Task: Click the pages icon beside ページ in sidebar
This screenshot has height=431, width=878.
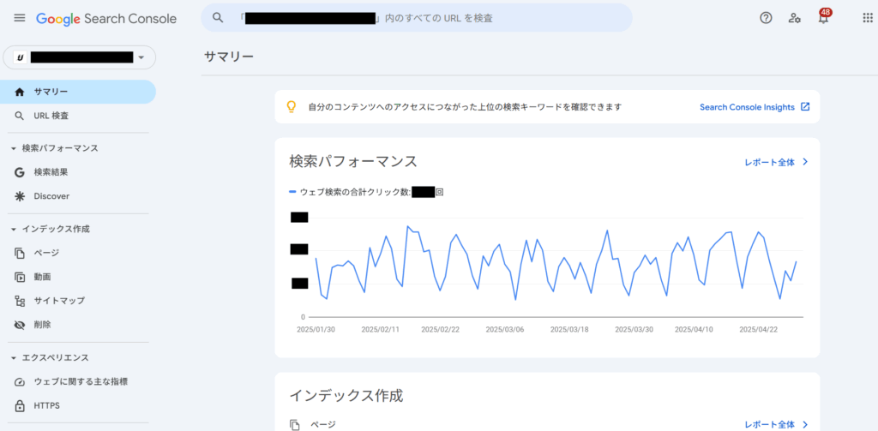Action: click(x=20, y=253)
